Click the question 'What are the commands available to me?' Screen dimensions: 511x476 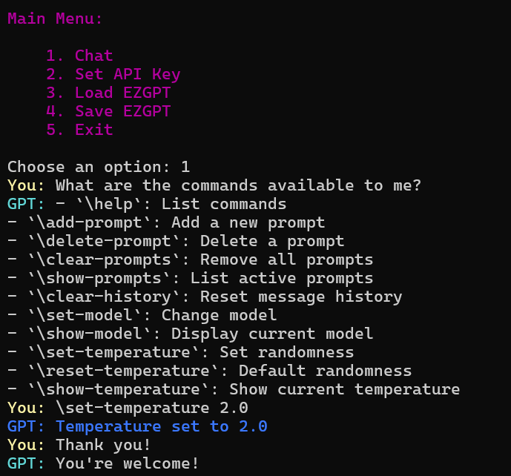pyautogui.click(x=238, y=185)
